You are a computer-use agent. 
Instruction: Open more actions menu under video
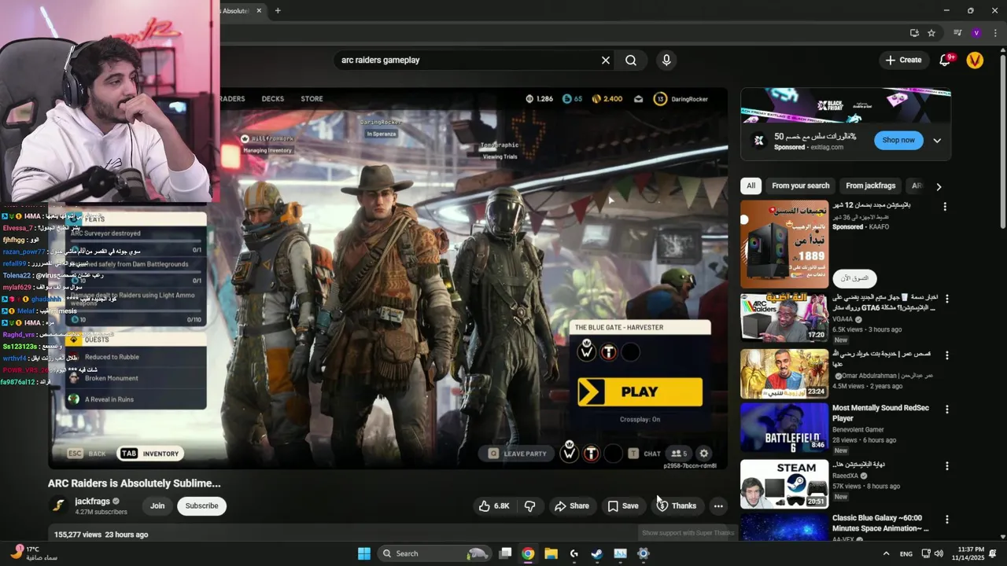(x=718, y=506)
